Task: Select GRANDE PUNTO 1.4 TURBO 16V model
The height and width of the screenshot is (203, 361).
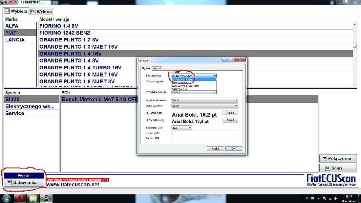Action: (x=88, y=68)
